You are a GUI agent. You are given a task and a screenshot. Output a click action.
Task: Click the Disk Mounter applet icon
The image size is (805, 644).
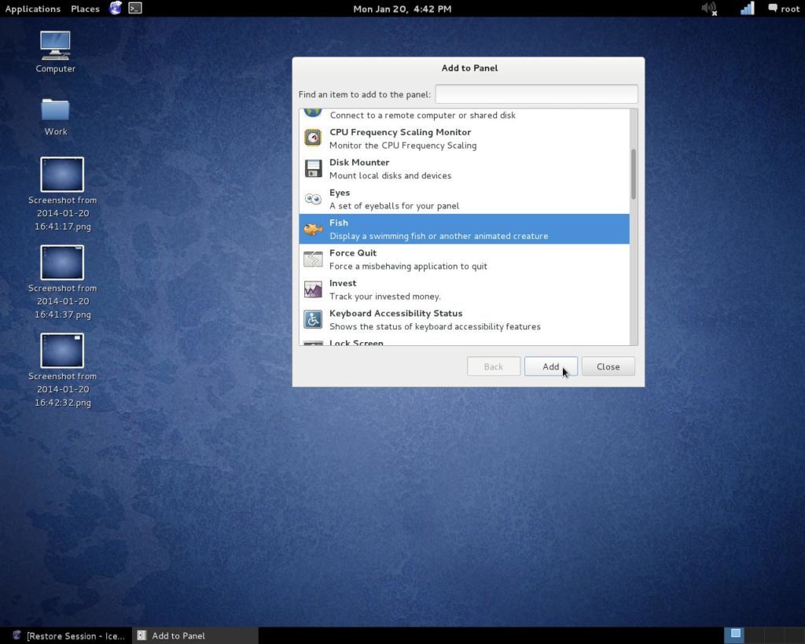[312, 168]
